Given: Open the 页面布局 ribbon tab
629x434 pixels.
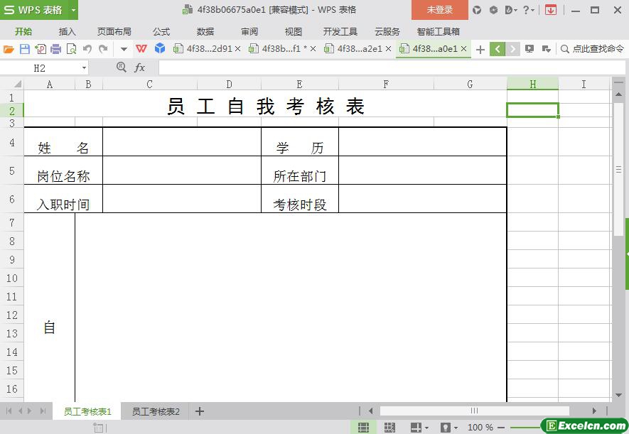Looking at the screenshot, I should point(114,32).
